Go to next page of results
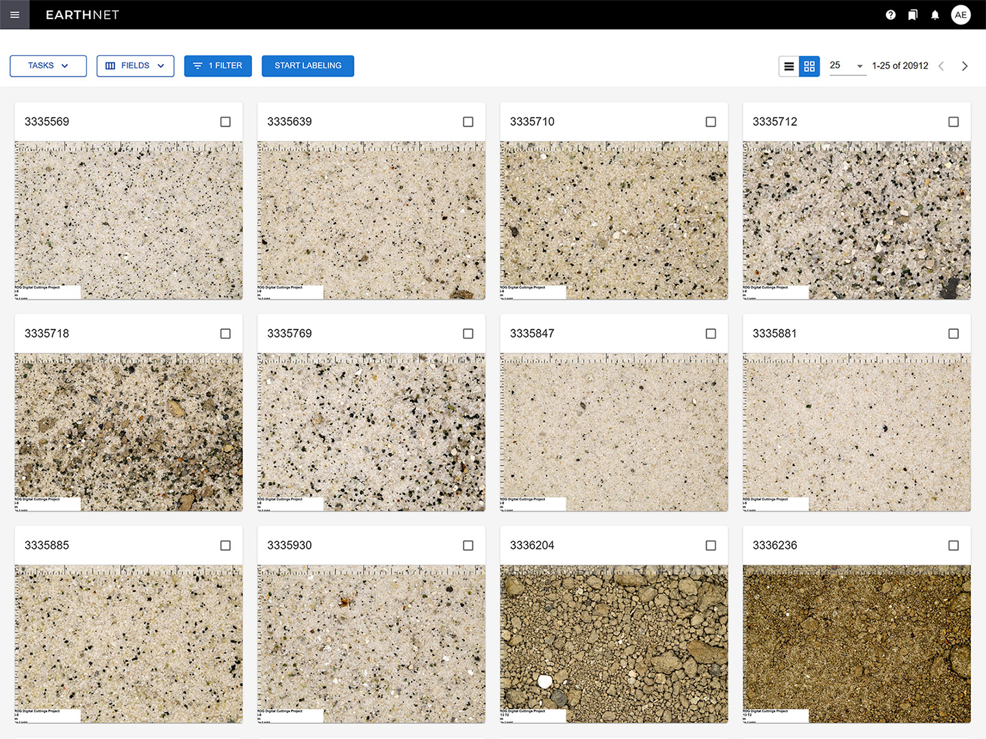 point(964,66)
